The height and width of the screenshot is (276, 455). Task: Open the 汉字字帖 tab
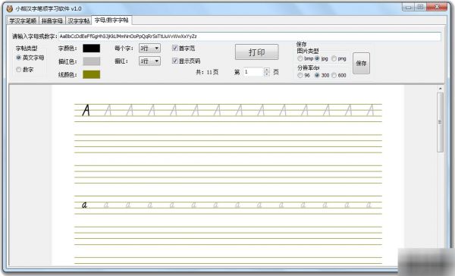coord(78,20)
